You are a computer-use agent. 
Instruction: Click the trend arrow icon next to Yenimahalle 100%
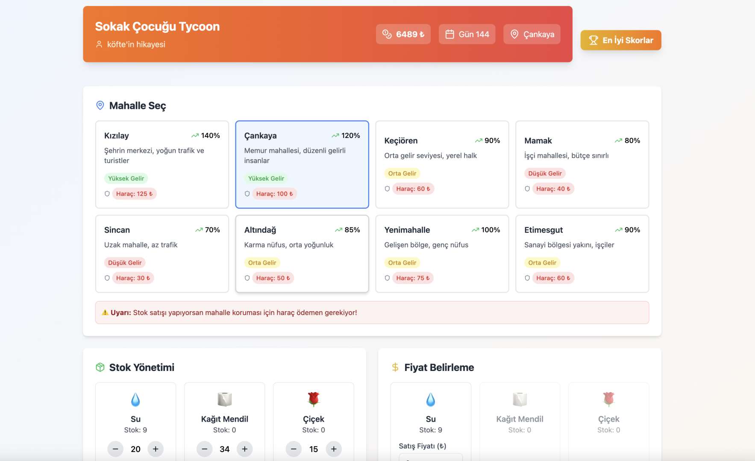(475, 230)
